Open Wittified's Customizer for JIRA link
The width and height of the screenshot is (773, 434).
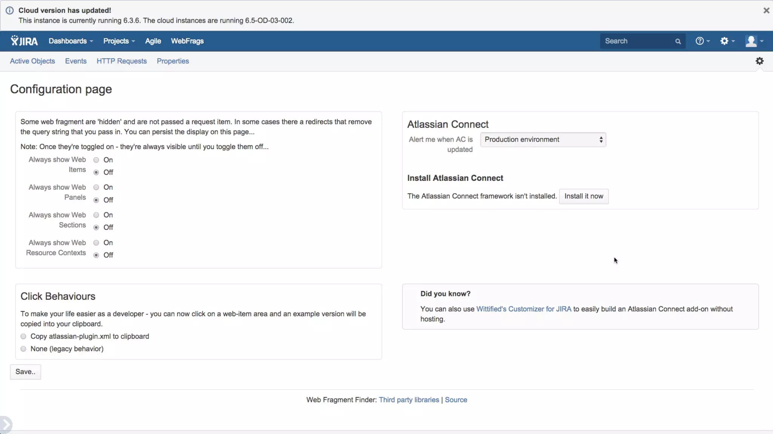click(x=524, y=309)
